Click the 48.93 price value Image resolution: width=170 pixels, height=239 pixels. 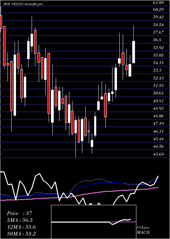pyautogui.click(x=158, y=108)
